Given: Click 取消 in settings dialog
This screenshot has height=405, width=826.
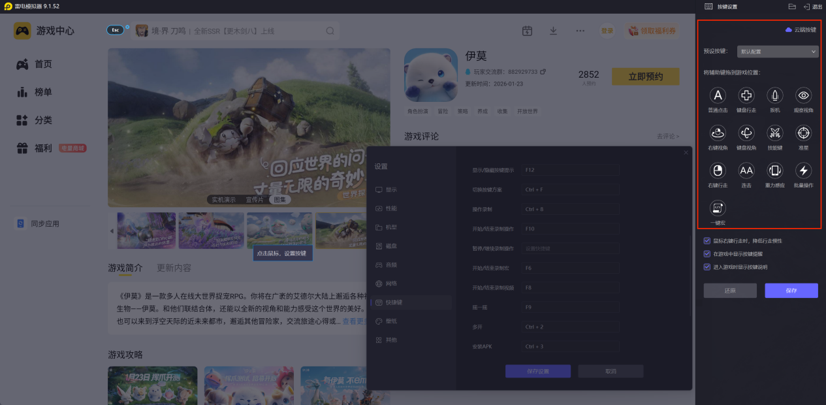Looking at the screenshot, I should coord(611,371).
